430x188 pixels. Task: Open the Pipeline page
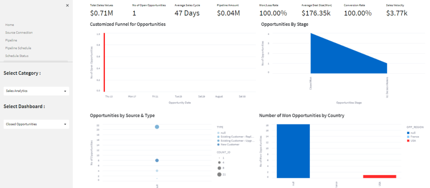point(11,40)
